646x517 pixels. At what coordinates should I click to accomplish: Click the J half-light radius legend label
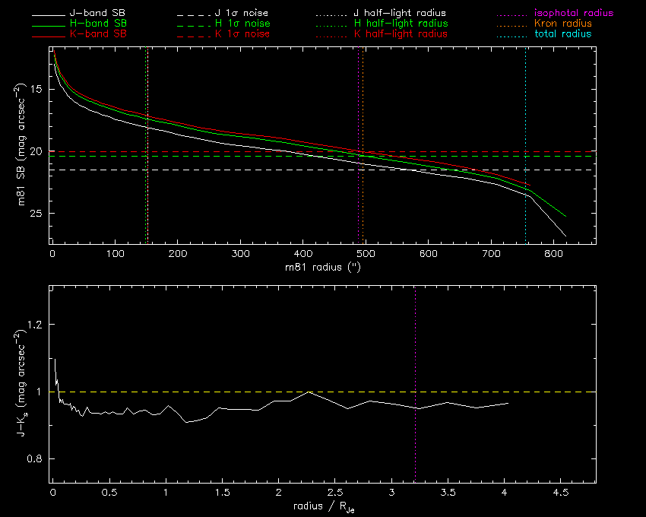401,14
